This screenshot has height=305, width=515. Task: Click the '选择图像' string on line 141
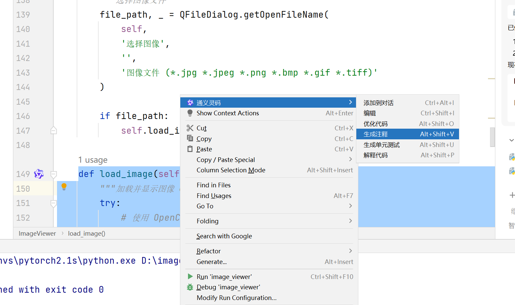[143, 44]
